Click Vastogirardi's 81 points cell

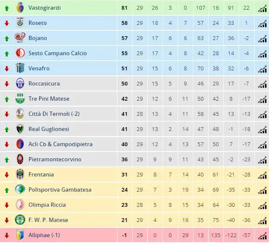click(125, 8)
